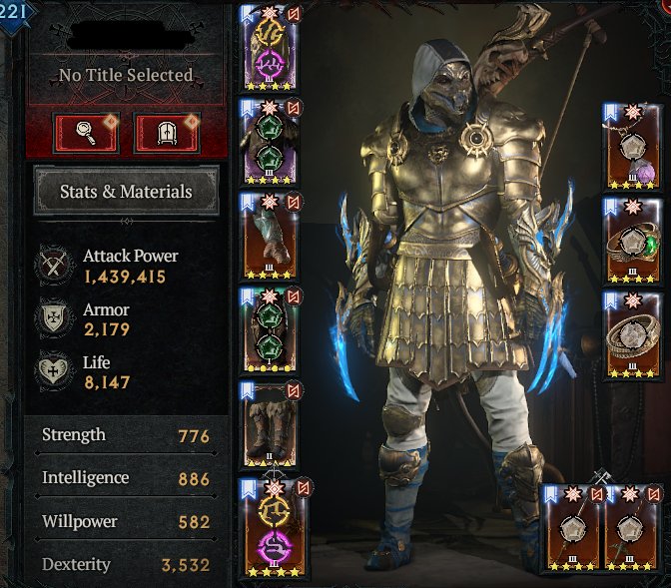Screen dimensions: 671x588
Task: Select the right dual-wield weapon slot
Action: click(x=632, y=529)
